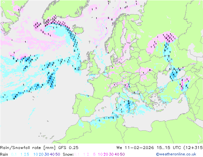
Task: Select the rain legend value 50
Action: 58,154
